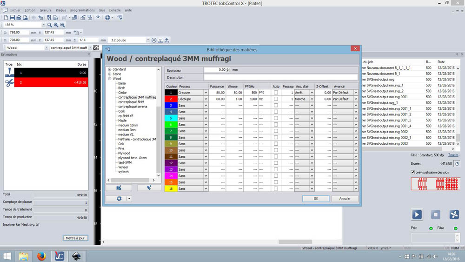Open the Gravure menu
This screenshot has width=465, height=262.
[x=46, y=10]
